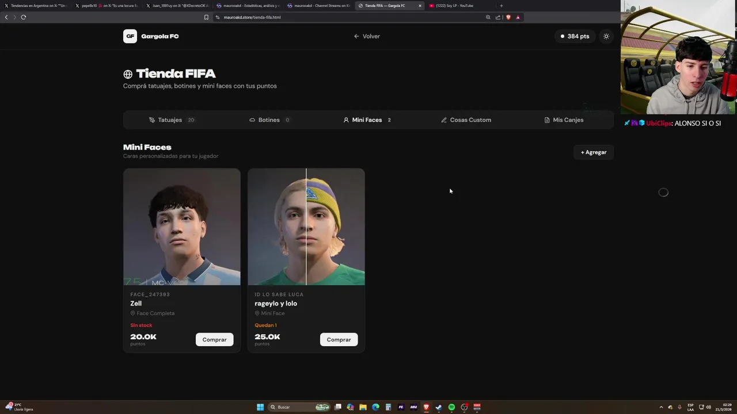
Task: Reload the page with refresh icon
Action: click(24, 17)
